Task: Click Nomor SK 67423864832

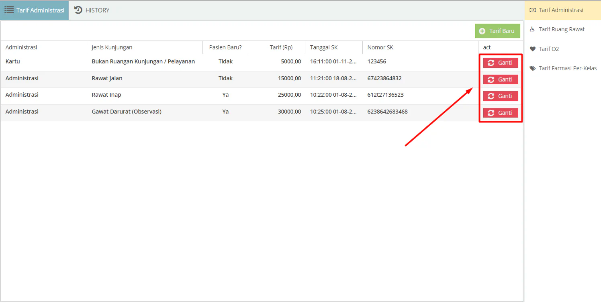Action: pyautogui.click(x=384, y=78)
